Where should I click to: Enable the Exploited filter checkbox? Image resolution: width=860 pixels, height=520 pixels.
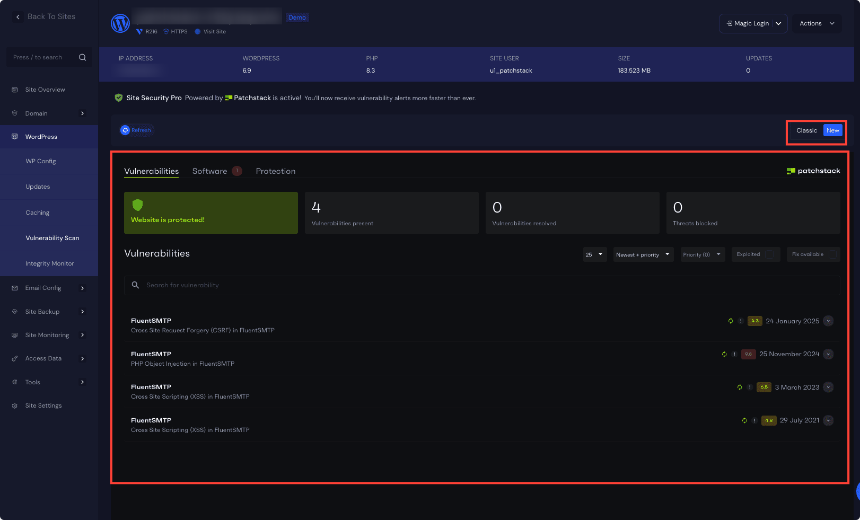(x=769, y=254)
